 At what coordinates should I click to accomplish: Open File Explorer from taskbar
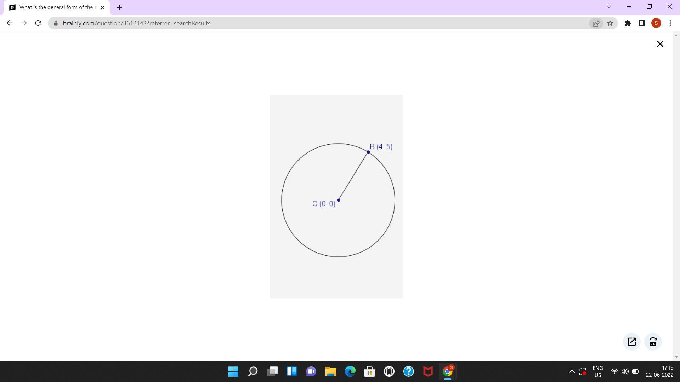coord(330,371)
